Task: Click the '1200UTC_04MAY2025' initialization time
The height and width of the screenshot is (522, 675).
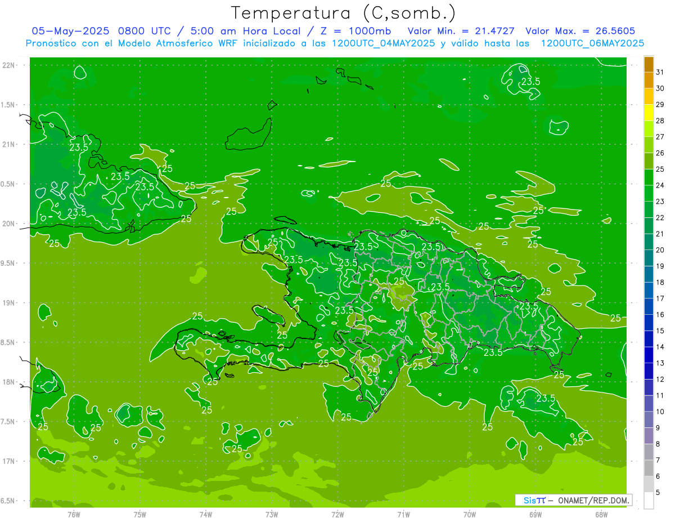Action: point(384,43)
